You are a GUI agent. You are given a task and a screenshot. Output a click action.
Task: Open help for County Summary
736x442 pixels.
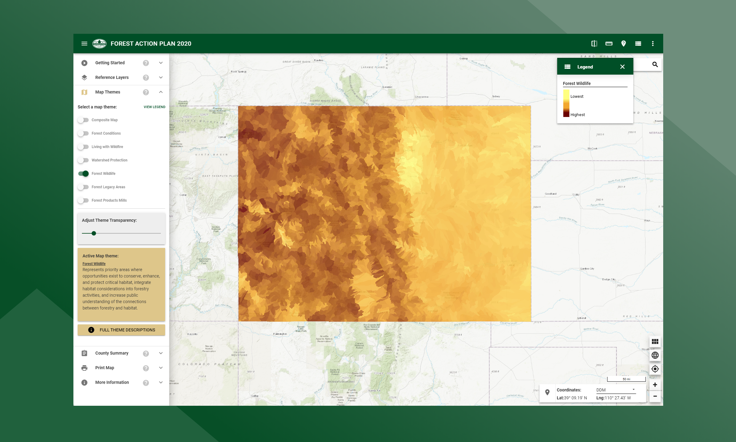pos(146,354)
